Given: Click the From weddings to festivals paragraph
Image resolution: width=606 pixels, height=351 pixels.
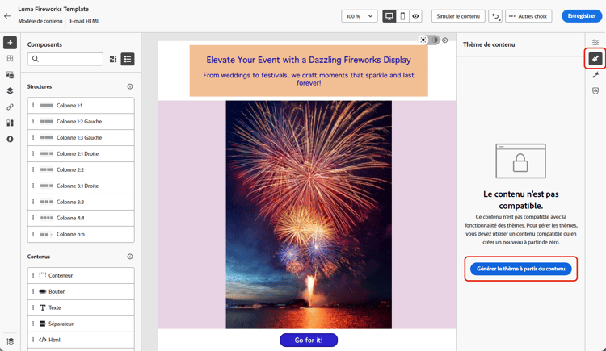Looking at the screenshot, I should pos(309,79).
